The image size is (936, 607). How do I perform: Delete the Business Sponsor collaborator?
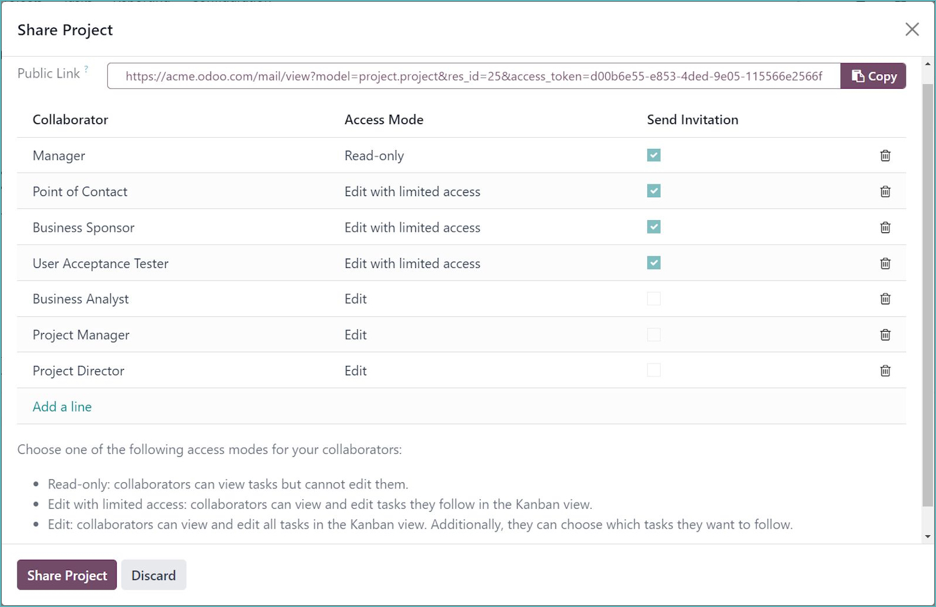[x=885, y=228]
